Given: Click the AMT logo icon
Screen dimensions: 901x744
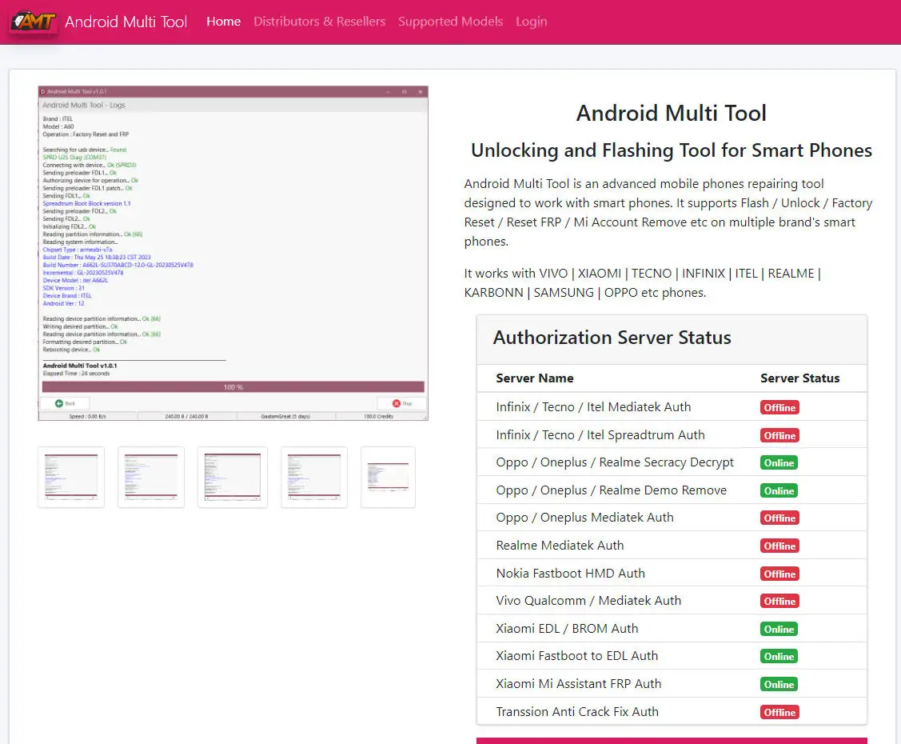Looking at the screenshot, I should tap(34, 22).
